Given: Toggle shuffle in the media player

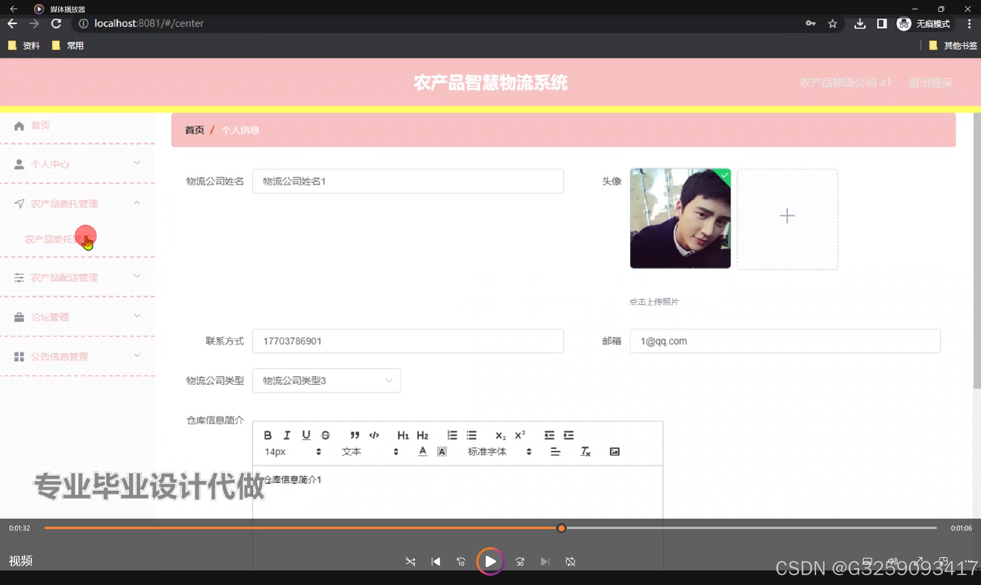Looking at the screenshot, I should [410, 561].
